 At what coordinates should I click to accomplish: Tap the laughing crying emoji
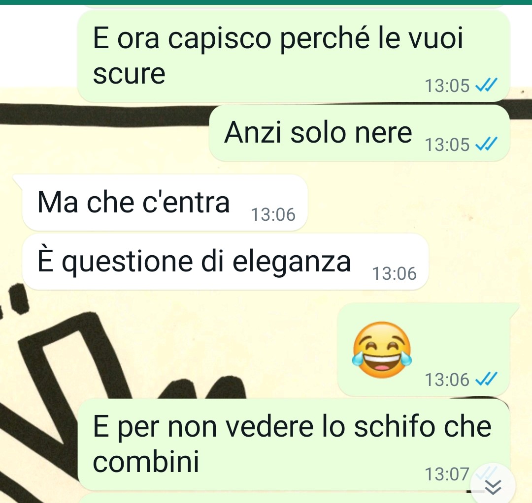(382, 350)
